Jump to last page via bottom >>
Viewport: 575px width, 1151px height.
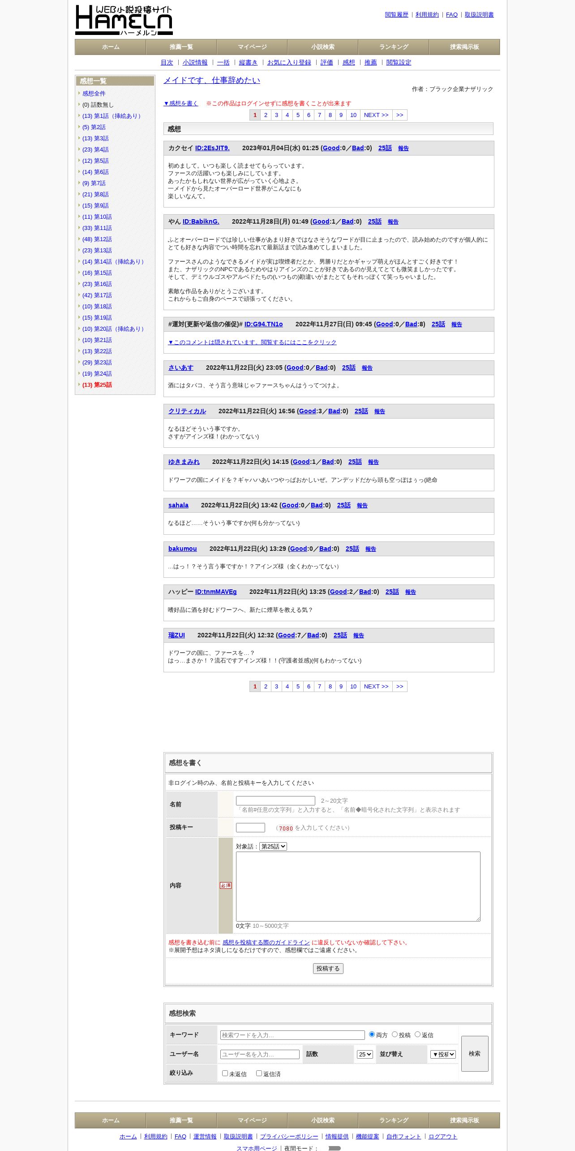pos(400,686)
